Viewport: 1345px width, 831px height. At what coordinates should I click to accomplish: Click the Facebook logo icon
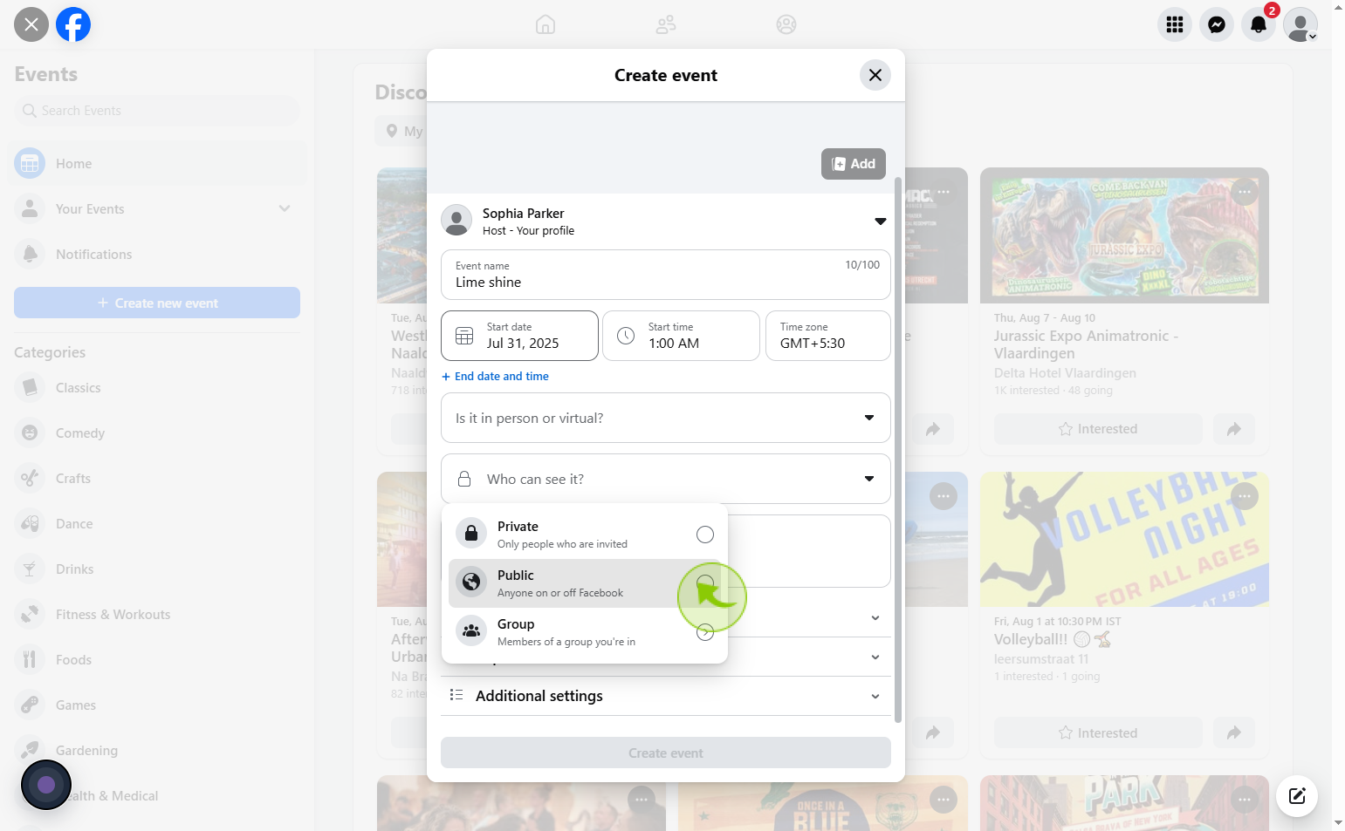pyautogui.click(x=73, y=24)
